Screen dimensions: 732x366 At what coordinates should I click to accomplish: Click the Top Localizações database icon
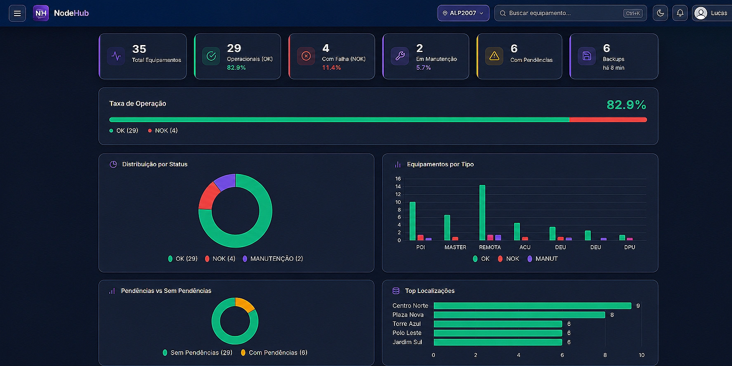click(x=396, y=291)
